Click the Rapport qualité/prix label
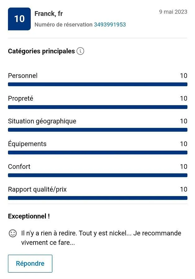 pos(37,189)
